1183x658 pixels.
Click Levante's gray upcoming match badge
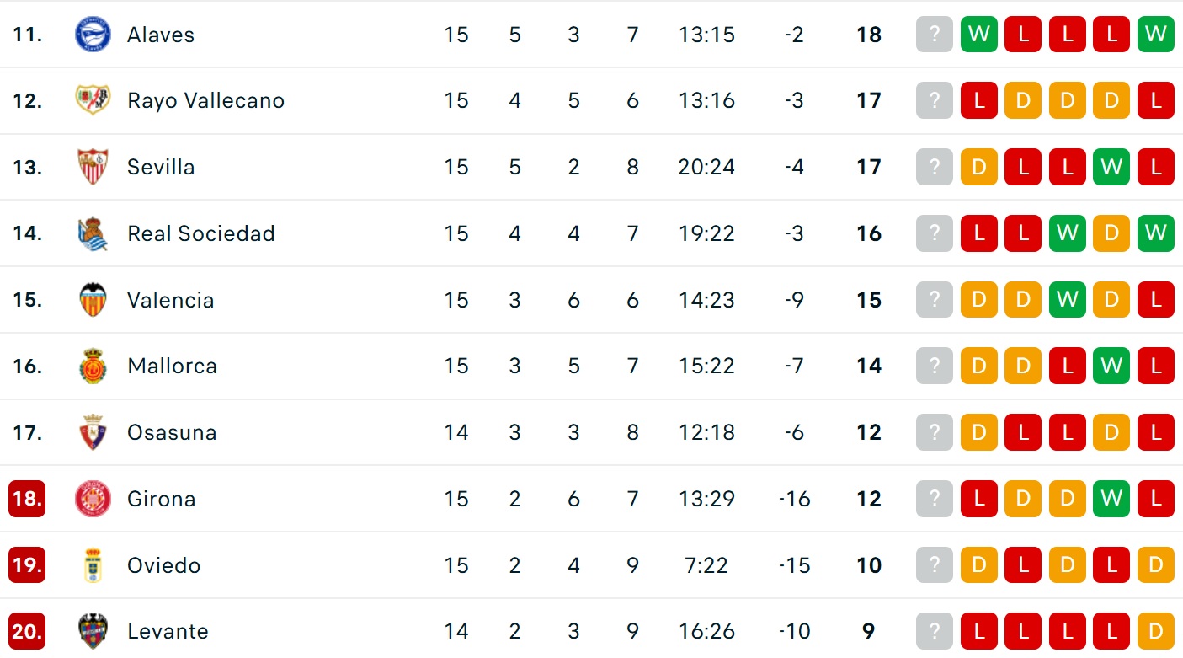pos(935,631)
